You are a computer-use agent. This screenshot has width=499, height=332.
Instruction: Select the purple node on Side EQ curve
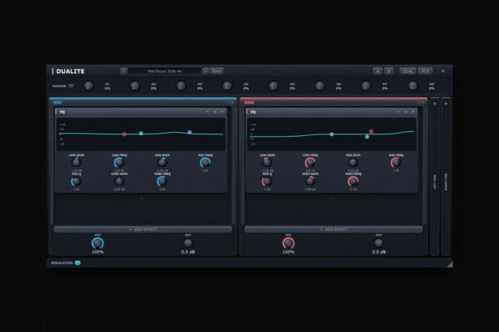[x=332, y=134]
